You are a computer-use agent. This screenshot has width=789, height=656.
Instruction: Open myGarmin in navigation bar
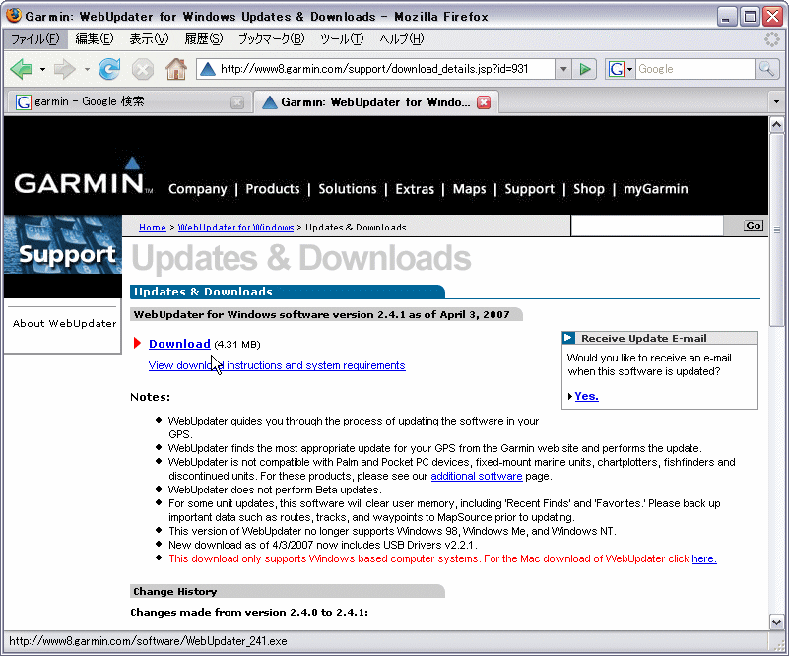[656, 189]
